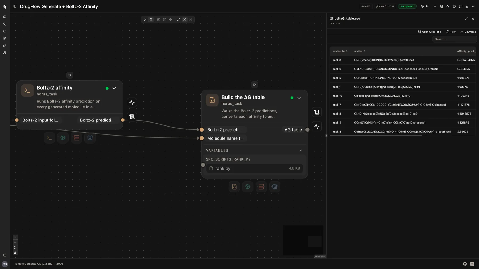Click the Run #13 badge

[366, 6]
